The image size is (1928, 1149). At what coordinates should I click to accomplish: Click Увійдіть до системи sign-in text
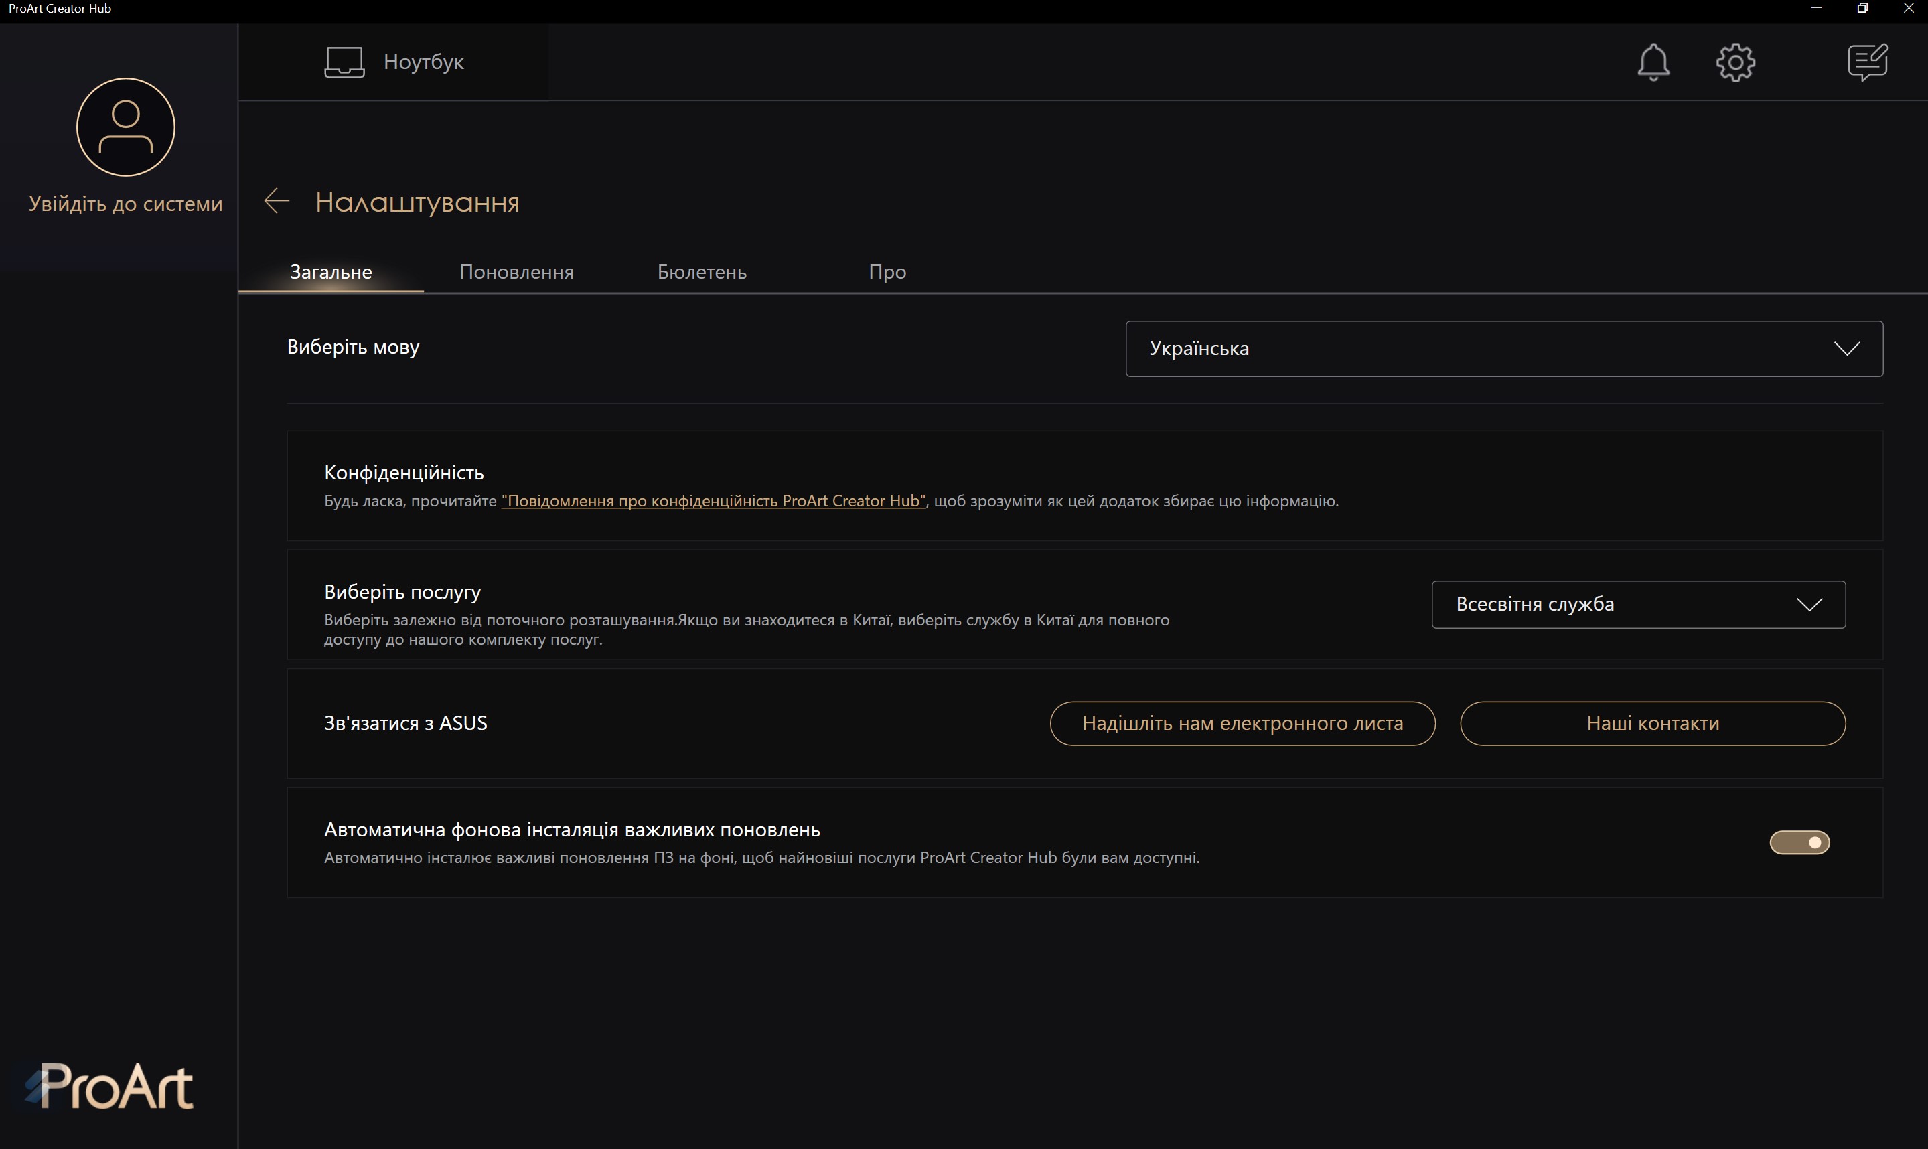125,204
